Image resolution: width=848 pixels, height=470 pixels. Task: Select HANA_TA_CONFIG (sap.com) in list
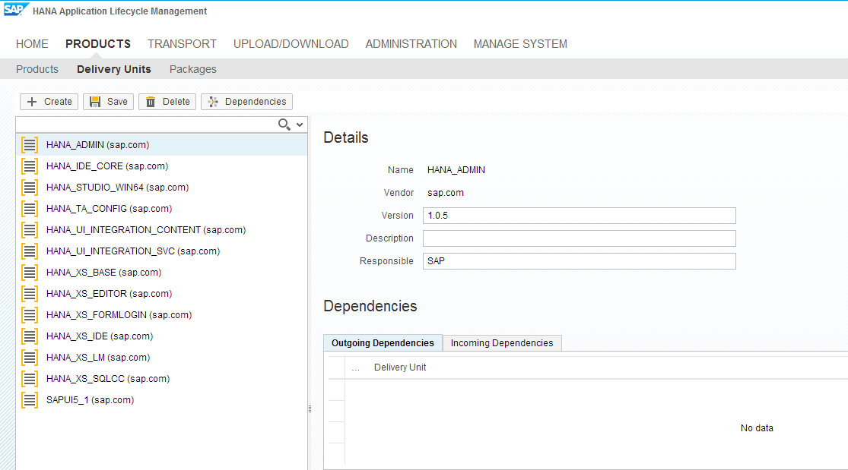tap(162, 209)
